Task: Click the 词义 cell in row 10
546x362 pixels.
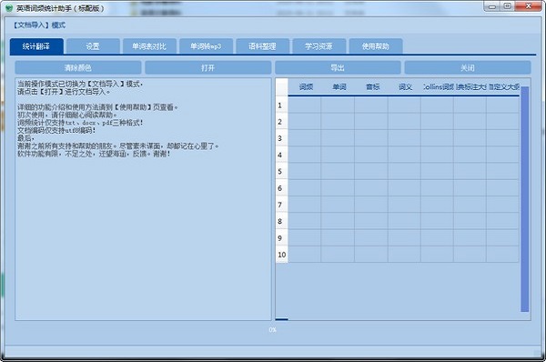Action: point(404,255)
